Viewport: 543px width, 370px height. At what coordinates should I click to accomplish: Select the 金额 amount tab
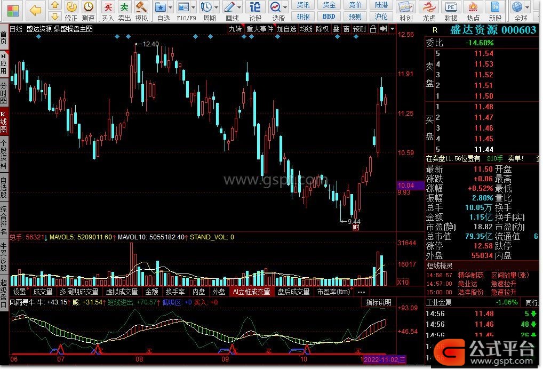tap(152, 292)
